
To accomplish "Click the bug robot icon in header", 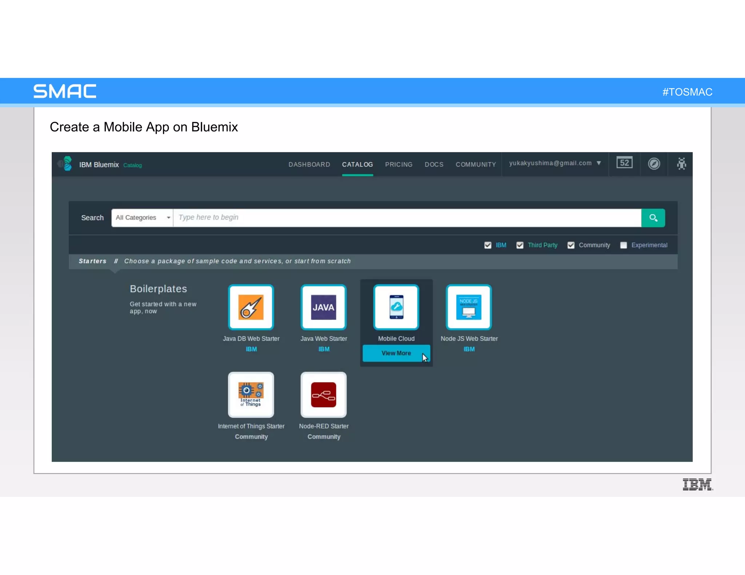I will (x=681, y=164).
